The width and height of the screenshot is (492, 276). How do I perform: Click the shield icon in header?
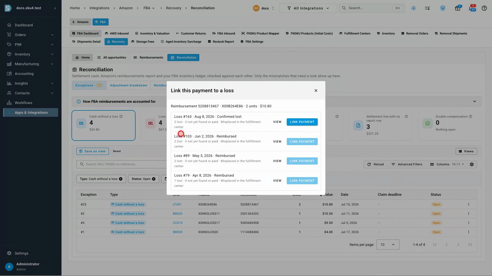tap(443, 8)
